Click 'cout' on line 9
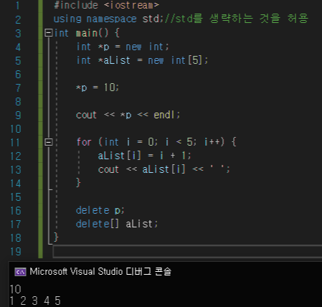The height and width of the screenshot is (307, 322). (86, 115)
